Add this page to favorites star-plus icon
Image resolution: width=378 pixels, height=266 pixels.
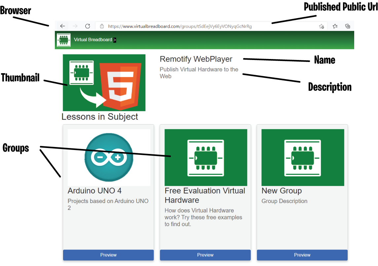321,26
